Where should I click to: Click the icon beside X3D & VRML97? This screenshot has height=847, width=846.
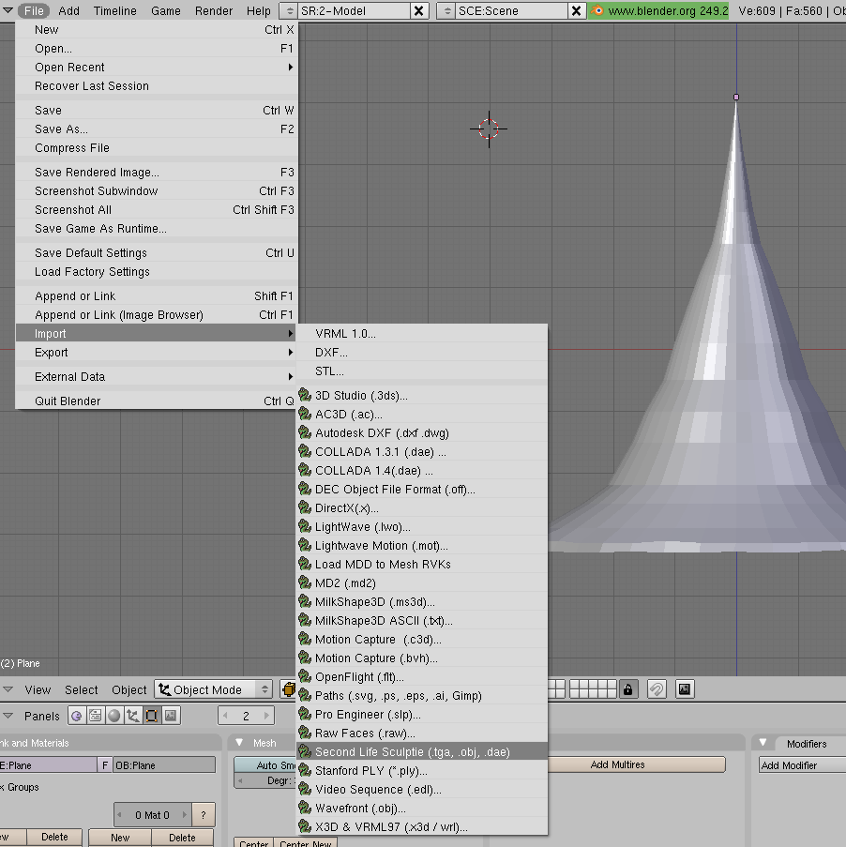(305, 826)
